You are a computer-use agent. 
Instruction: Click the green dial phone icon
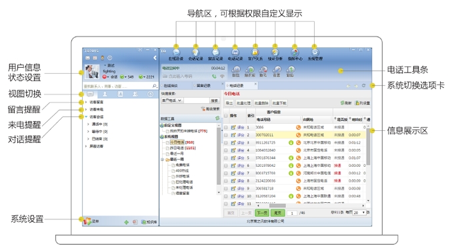(x=214, y=76)
